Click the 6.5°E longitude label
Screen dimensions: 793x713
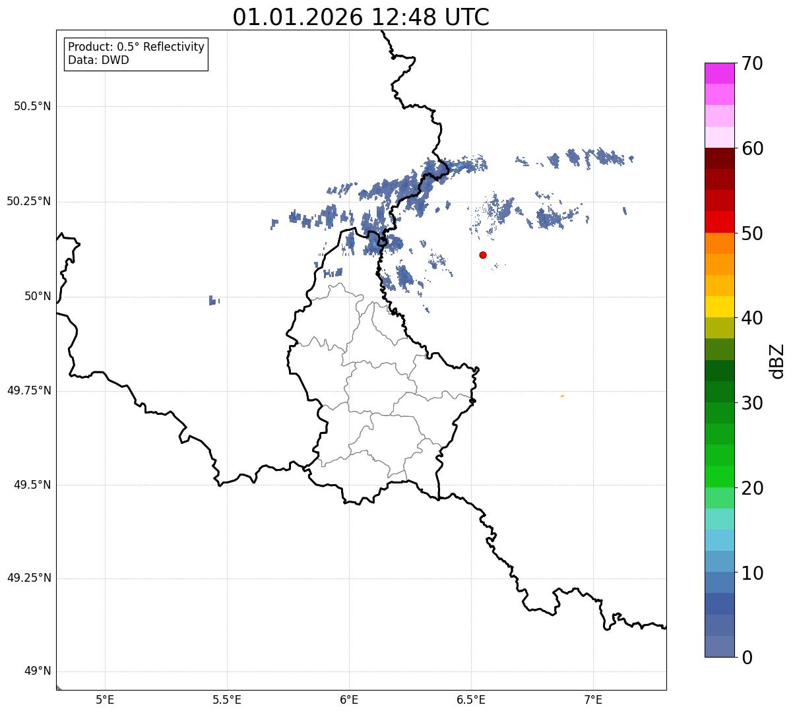point(471,699)
